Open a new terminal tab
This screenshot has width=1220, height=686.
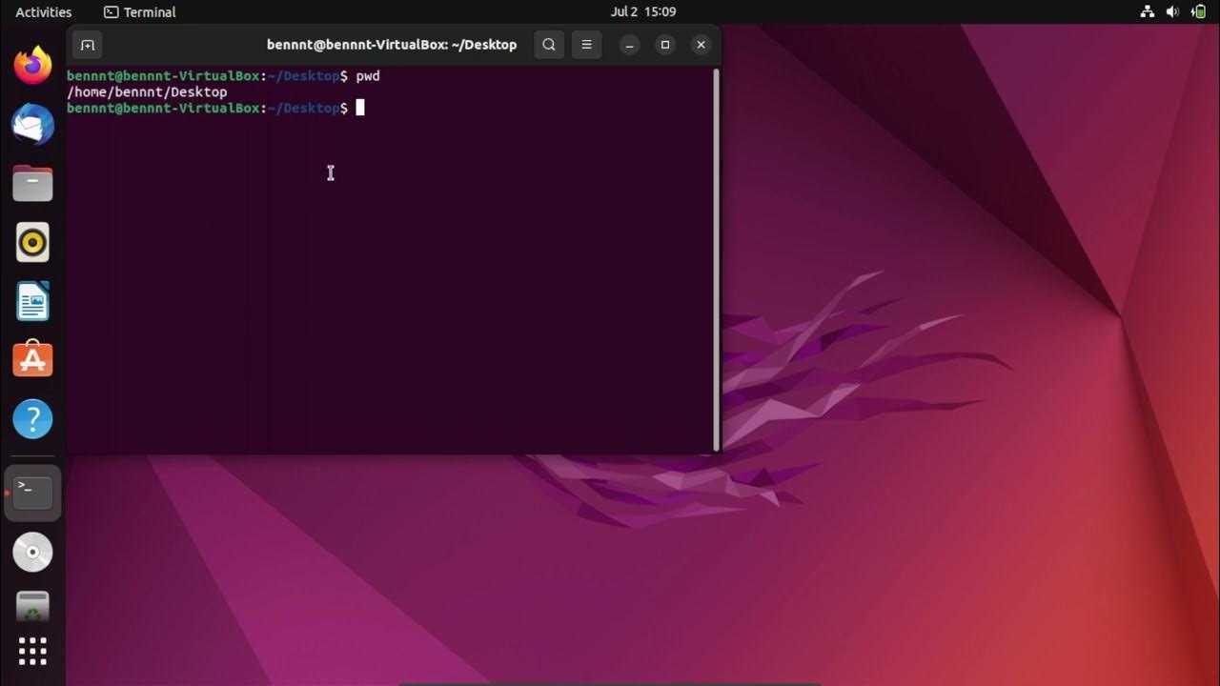[87, 45]
